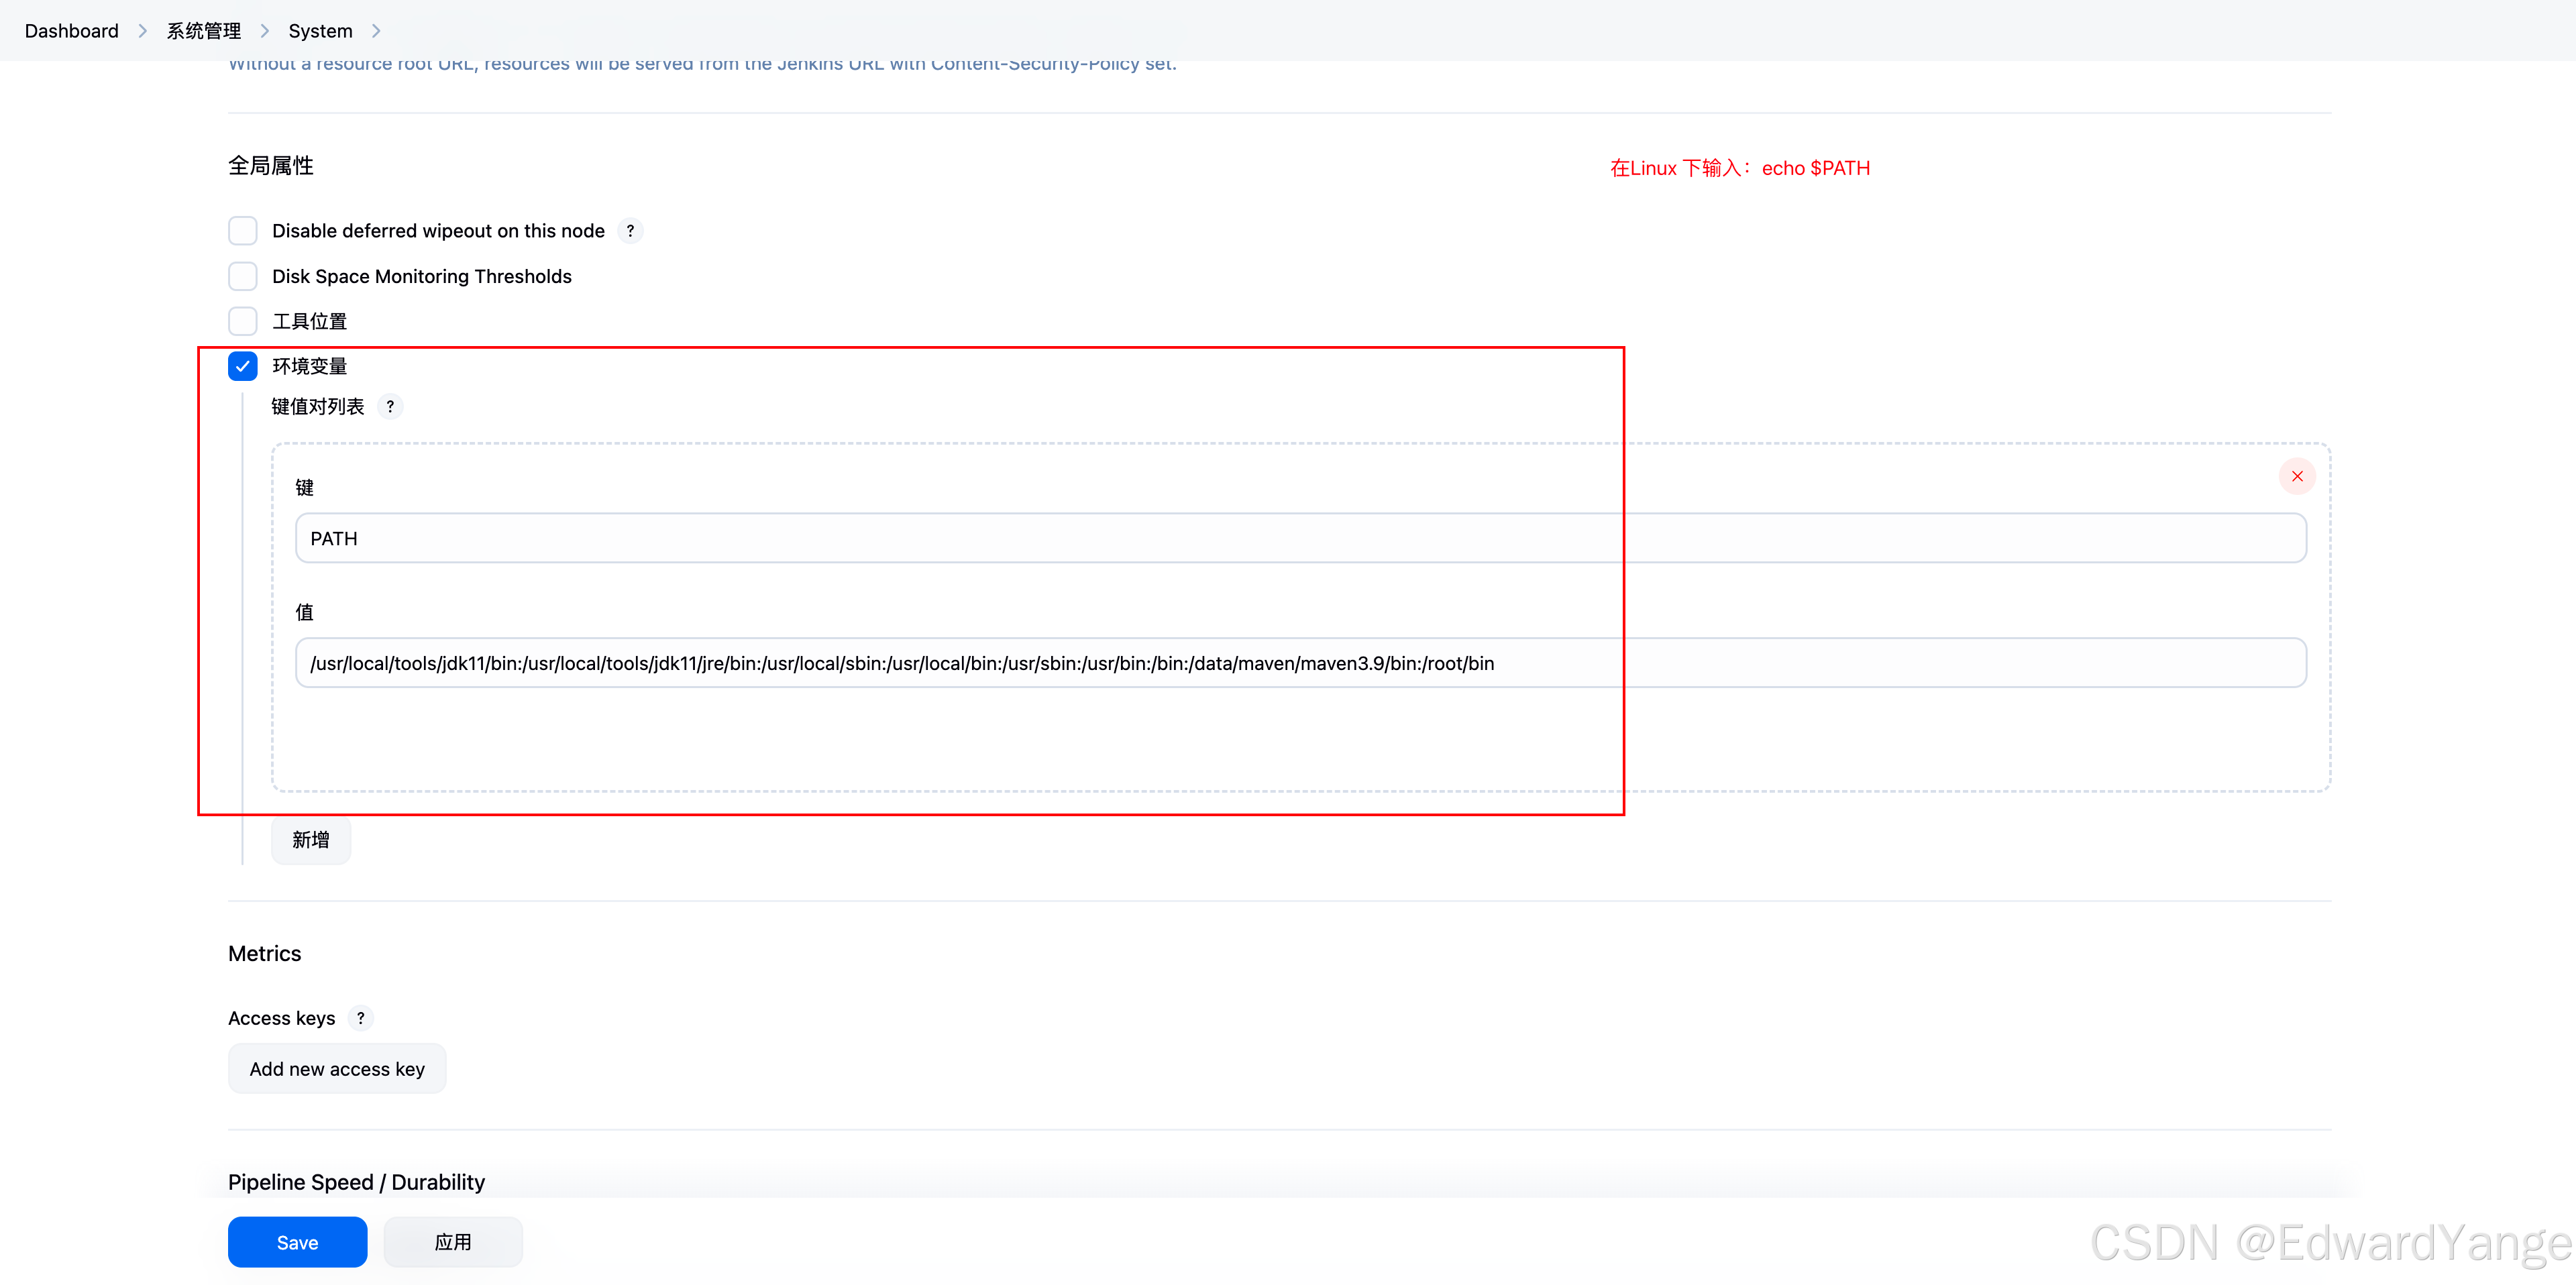
Task: Select the 全局属性 section heading
Action: (x=270, y=165)
